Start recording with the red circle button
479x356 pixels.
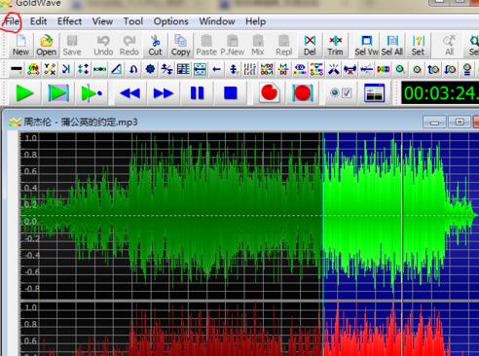(x=269, y=93)
